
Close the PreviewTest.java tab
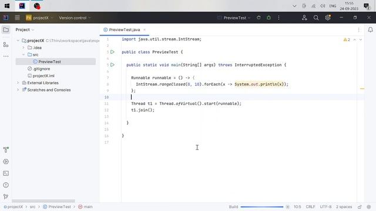[x=145, y=30]
